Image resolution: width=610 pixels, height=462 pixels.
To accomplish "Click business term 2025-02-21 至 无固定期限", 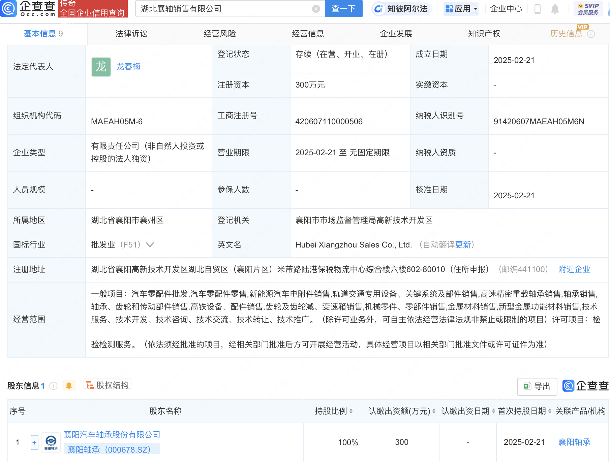I will 342,153.
